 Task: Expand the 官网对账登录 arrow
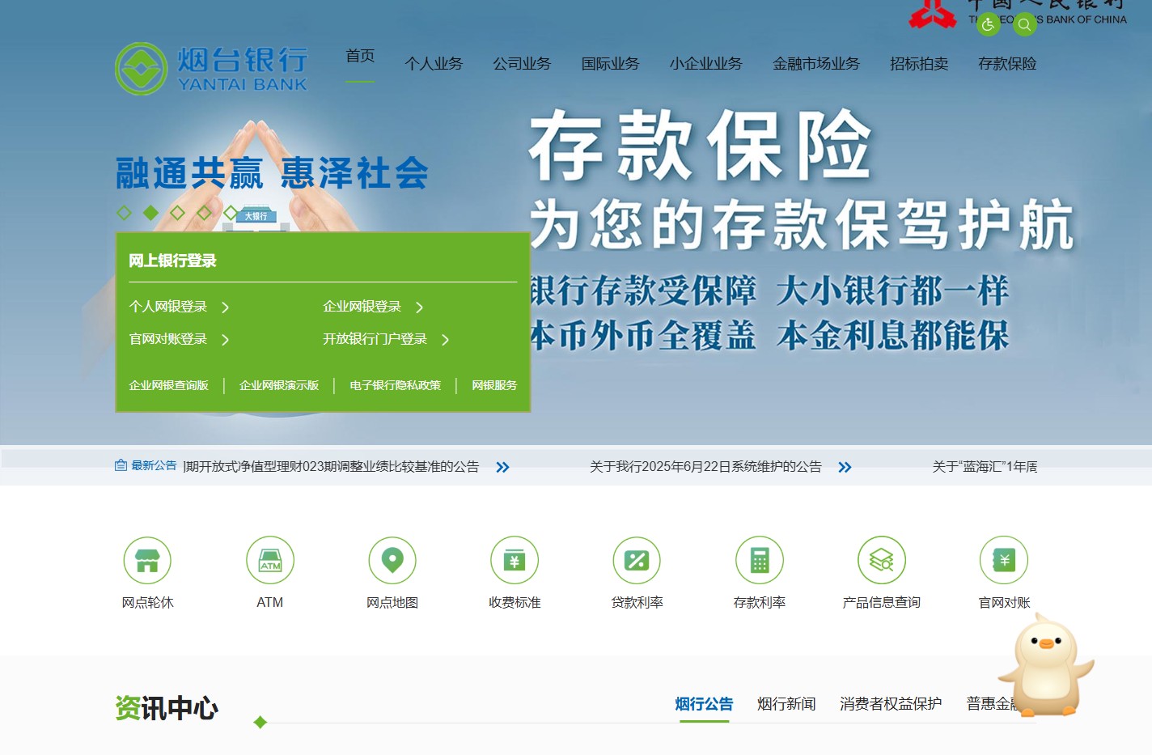[226, 340]
